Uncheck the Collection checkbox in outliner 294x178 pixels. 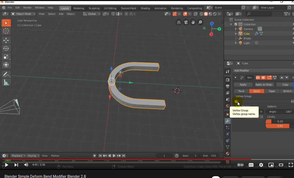pos(236,24)
